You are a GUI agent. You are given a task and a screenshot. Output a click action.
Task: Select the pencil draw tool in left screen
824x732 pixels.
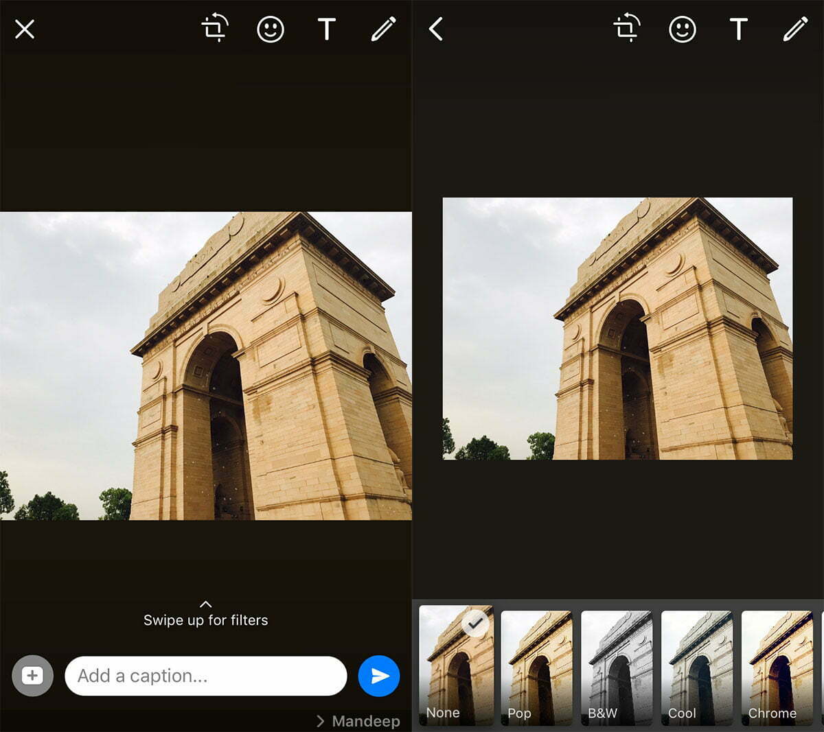pyautogui.click(x=383, y=29)
